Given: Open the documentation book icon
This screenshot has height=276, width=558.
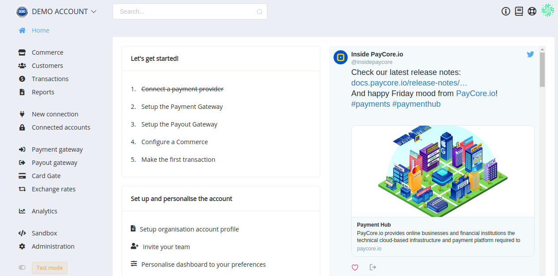Looking at the screenshot, I should 519,11.
